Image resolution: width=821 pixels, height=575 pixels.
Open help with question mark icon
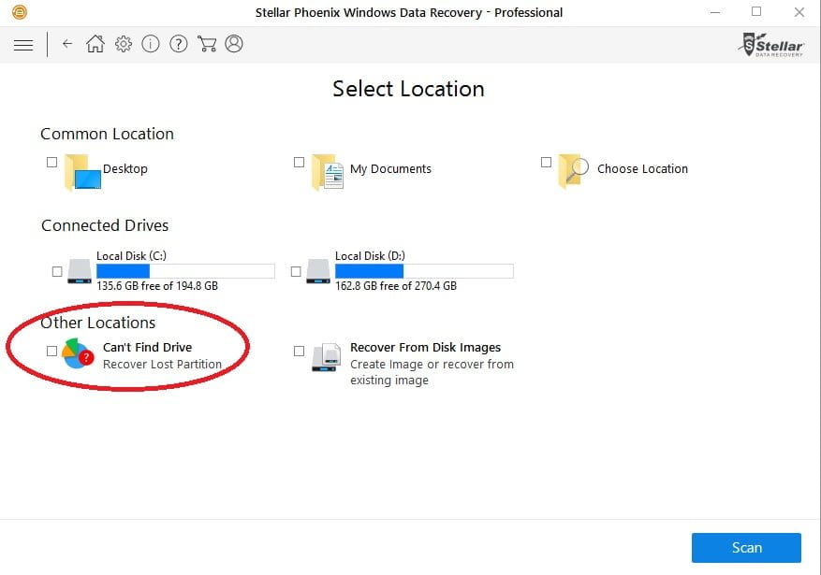[x=179, y=44]
